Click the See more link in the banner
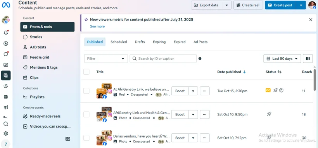The width and height of the screenshot is (318, 148). pyautogui.click(x=97, y=26)
